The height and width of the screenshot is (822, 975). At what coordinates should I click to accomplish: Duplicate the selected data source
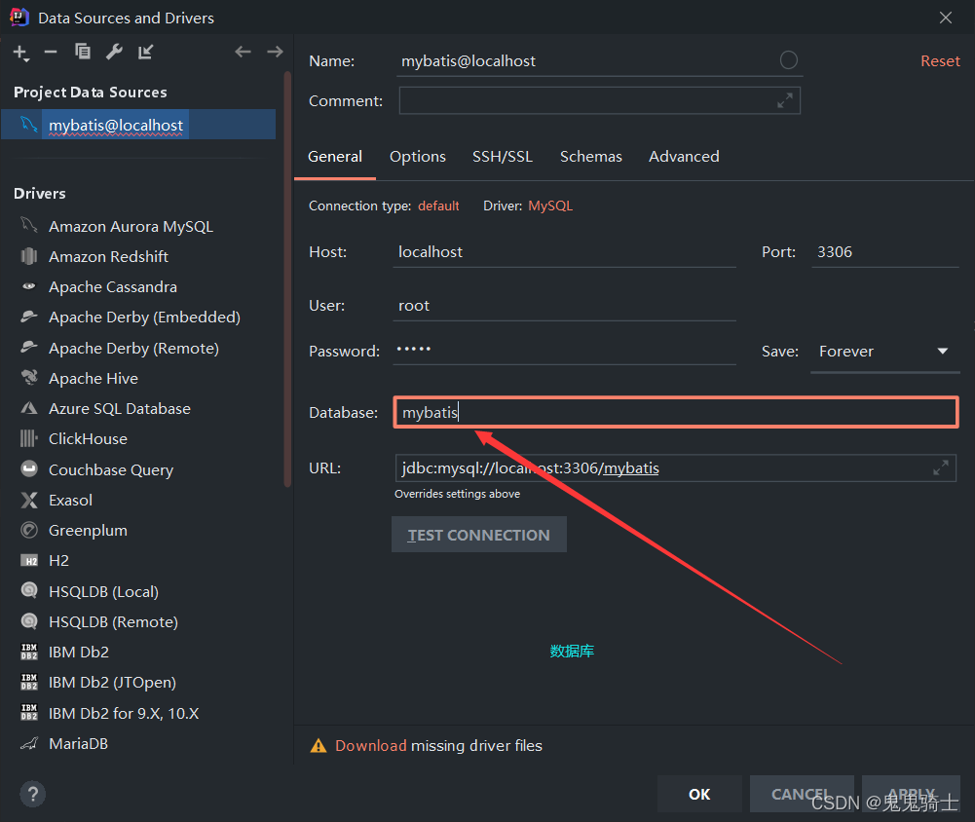click(x=82, y=52)
